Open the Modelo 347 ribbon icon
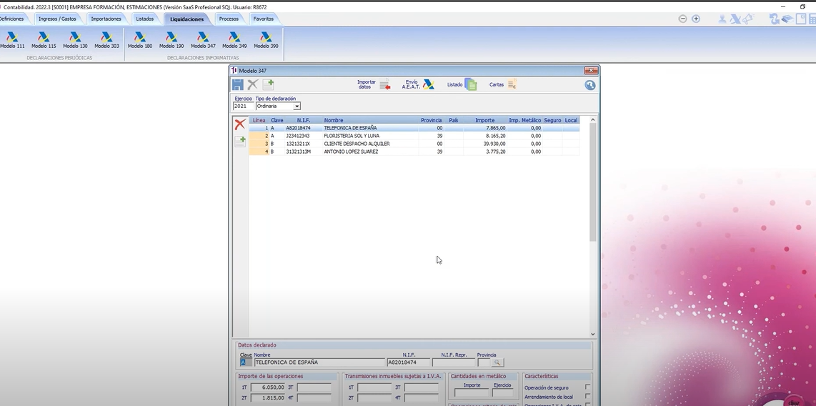 (203, 40)
